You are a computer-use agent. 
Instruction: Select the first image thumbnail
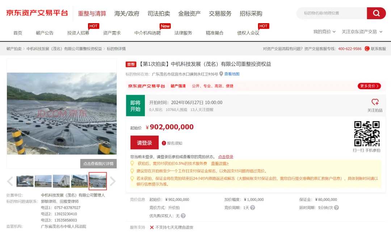tap(25, 181)
